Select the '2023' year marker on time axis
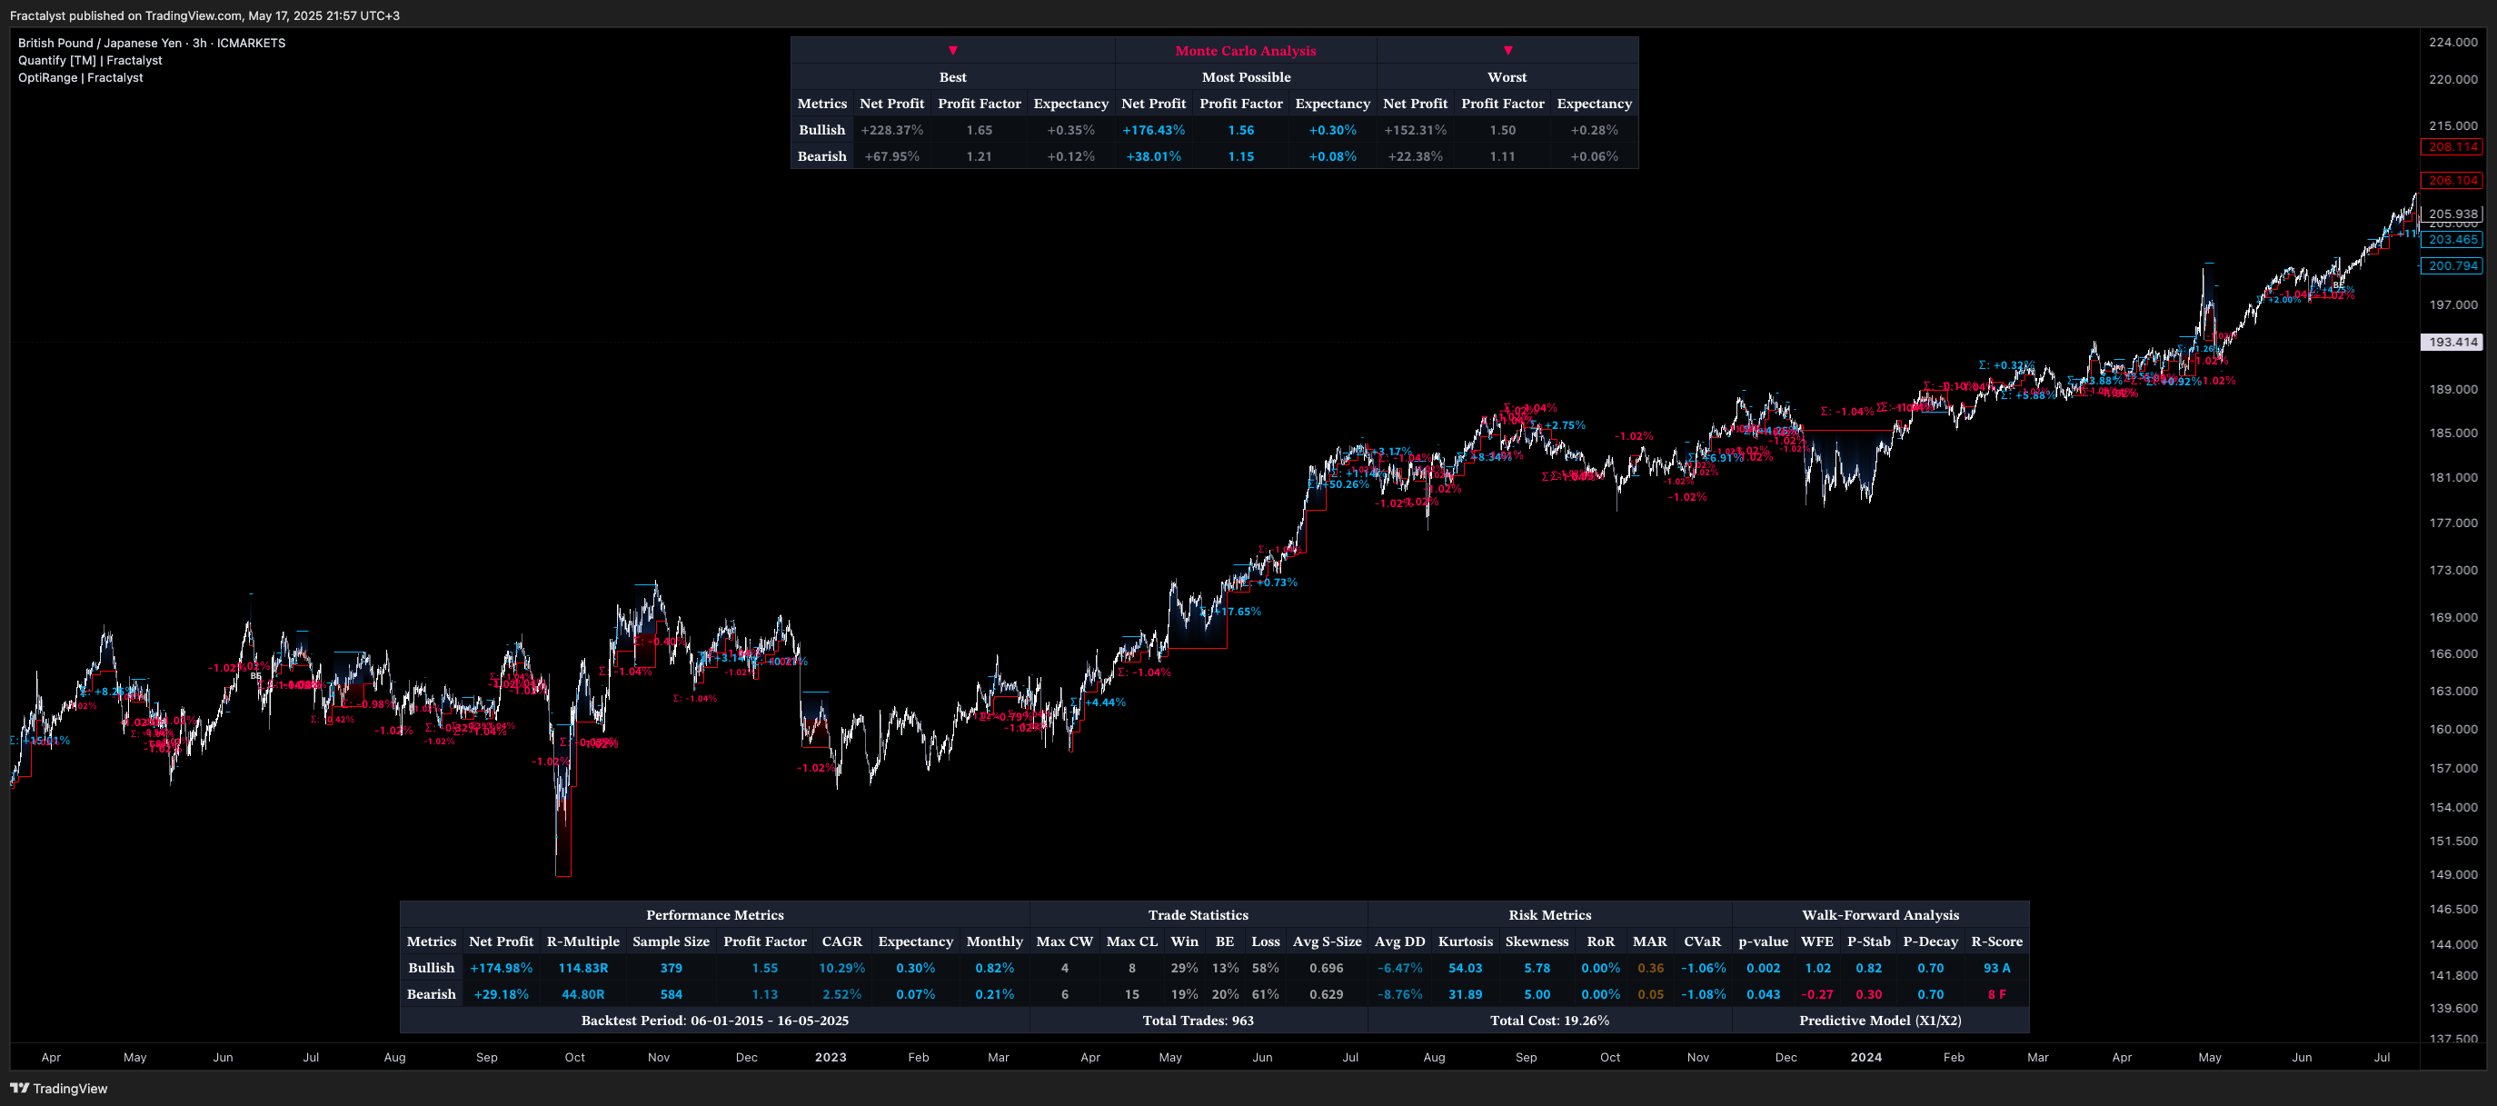2497x1106 pixels. click(x=831, y=1058)
